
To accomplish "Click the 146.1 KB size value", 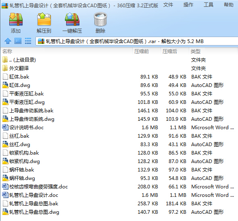I will click(148, 110).
